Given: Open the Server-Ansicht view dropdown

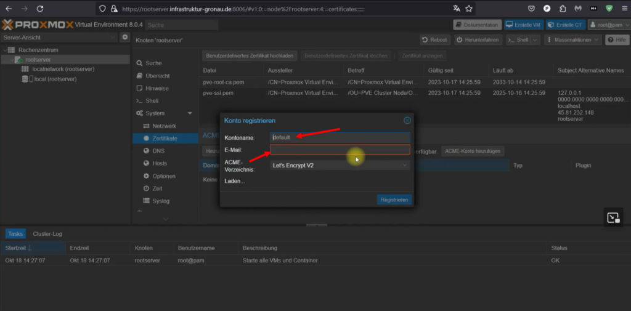Looking at the screenshot, I should (x=112, y=38).
